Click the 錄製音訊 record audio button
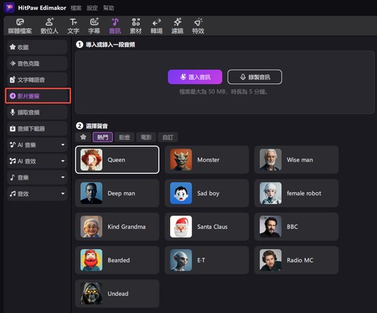377x313 pixels. click(x=255, y=77)
